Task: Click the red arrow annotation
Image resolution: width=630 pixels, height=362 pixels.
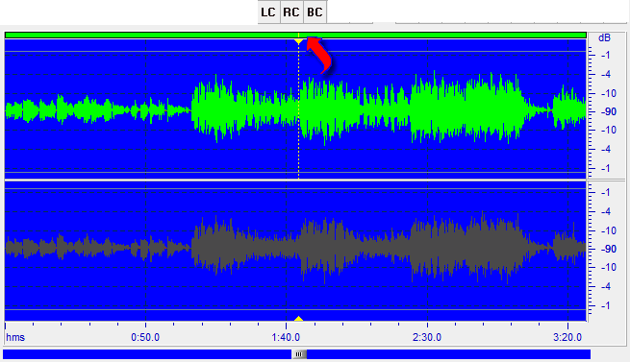Action: [319, 55]
